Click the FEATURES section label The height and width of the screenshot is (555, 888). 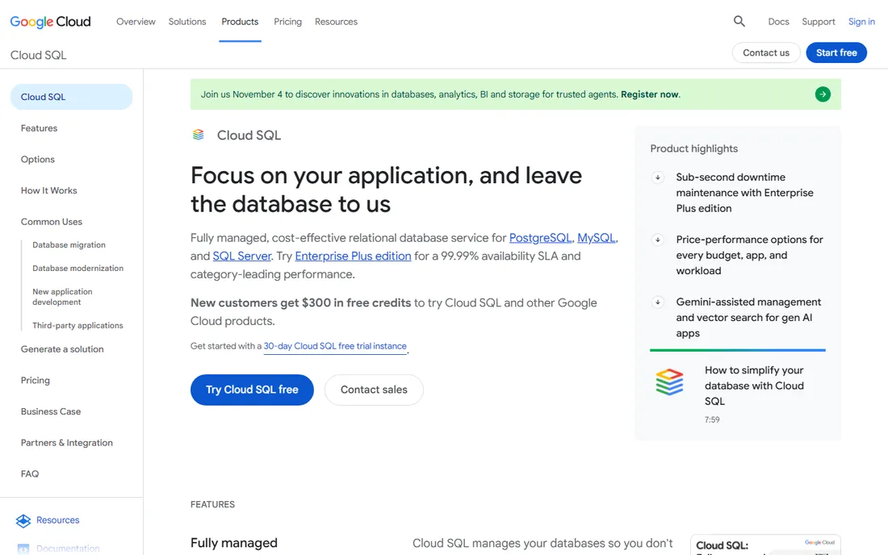[x=212, y=505]
